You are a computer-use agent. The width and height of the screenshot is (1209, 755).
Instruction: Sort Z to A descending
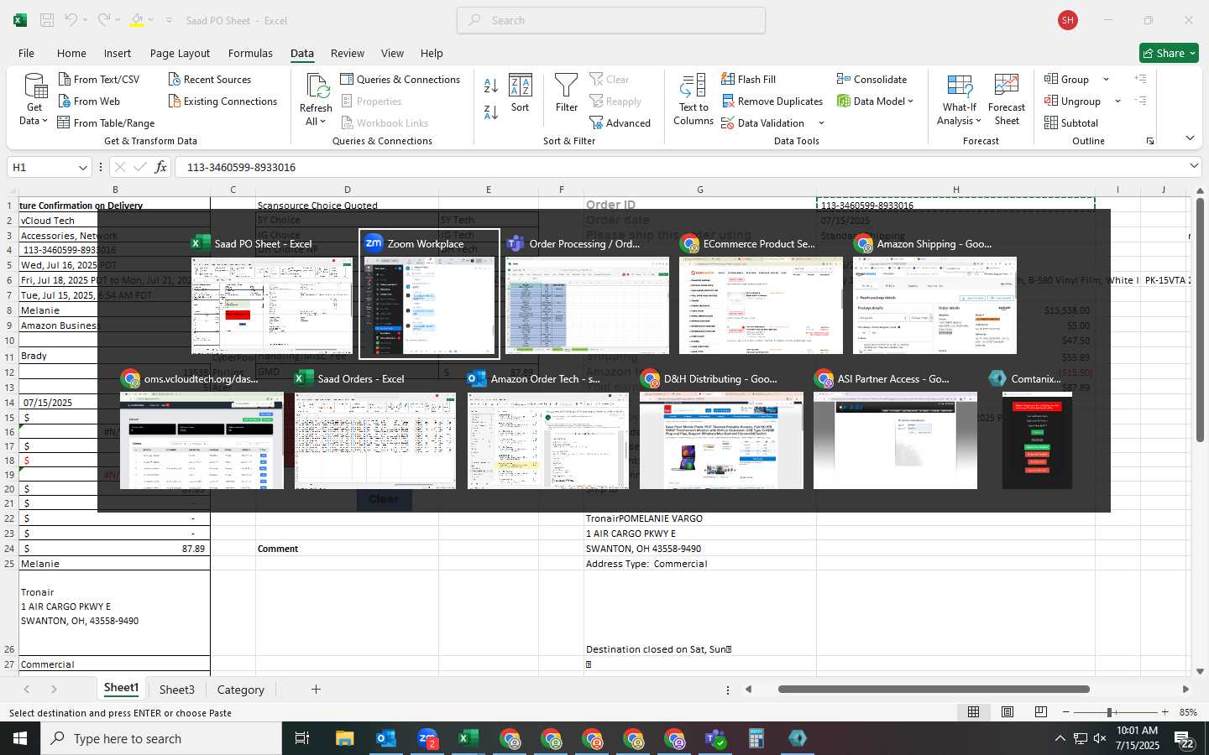(491, 112)
